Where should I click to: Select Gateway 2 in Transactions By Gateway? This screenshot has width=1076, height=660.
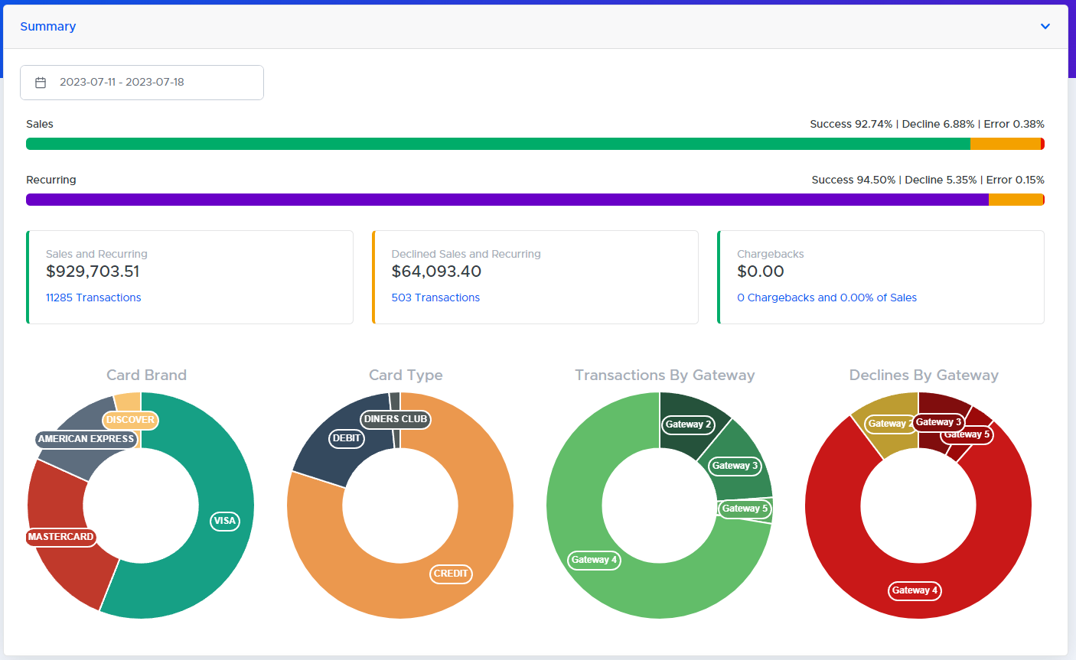point(688,424)
